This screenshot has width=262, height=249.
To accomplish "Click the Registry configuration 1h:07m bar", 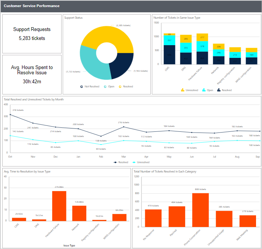I will coord(99,220).
